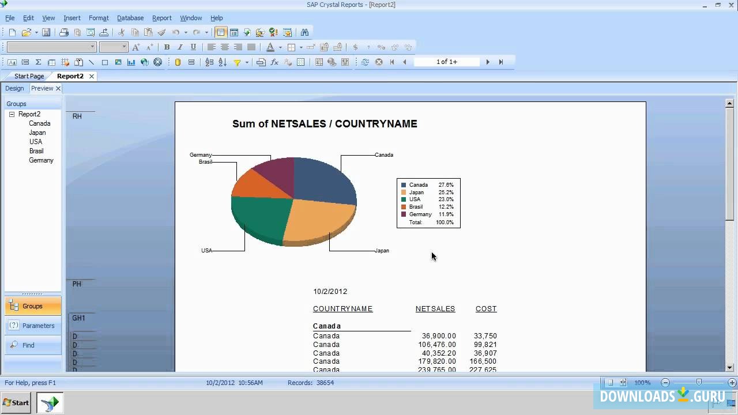This screenshot has height=415, width=738.
Task: Collapse the Report2 group tree
Action: pyautogui.click(x=12, y=114)
